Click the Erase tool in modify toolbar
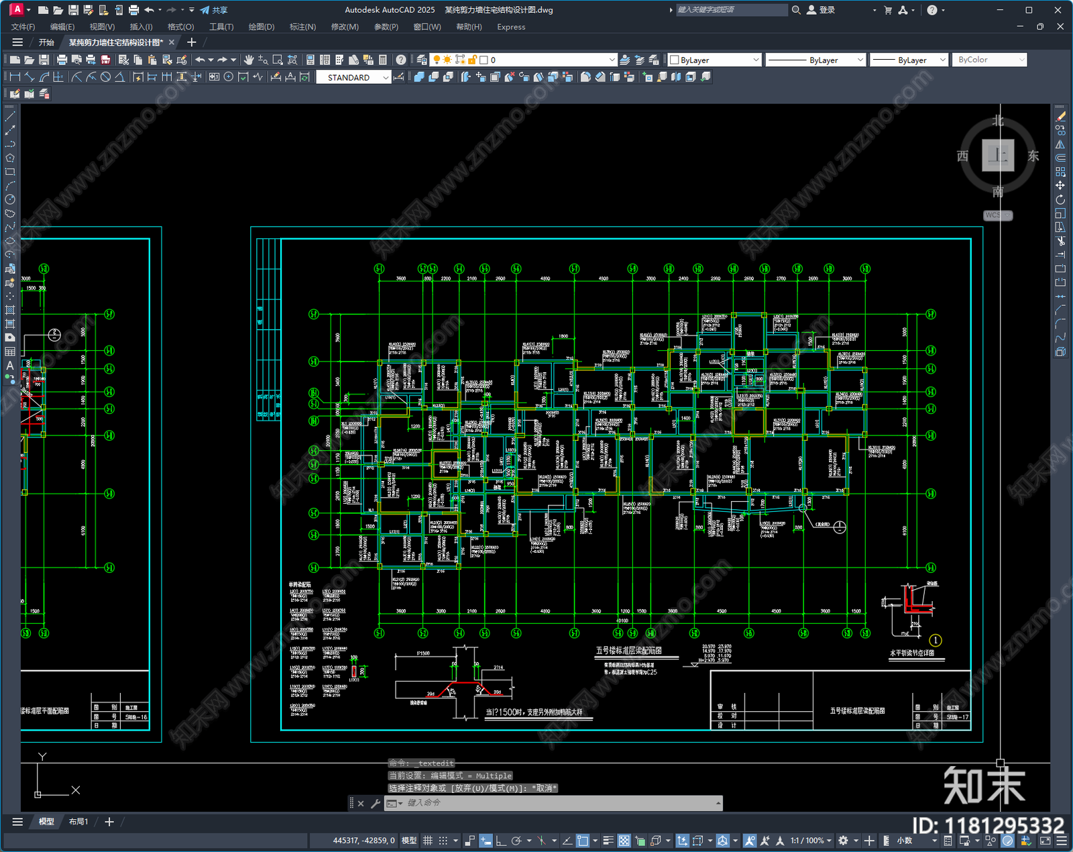This screenshot has width=1073, height=852. pos(1060,117)
